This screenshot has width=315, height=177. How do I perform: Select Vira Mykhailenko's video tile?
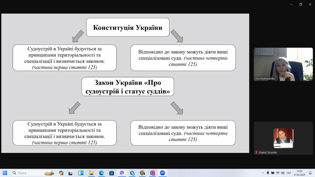click(283, 64)
